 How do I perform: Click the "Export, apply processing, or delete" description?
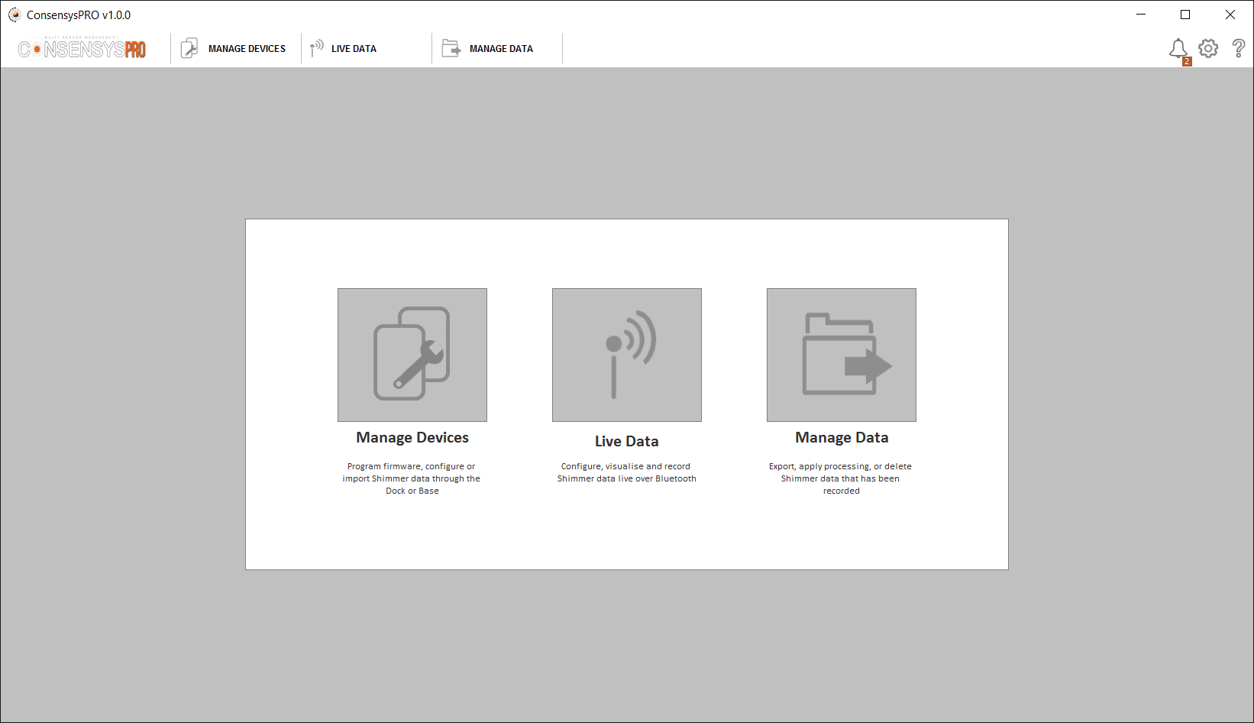(x=840, y=478)
